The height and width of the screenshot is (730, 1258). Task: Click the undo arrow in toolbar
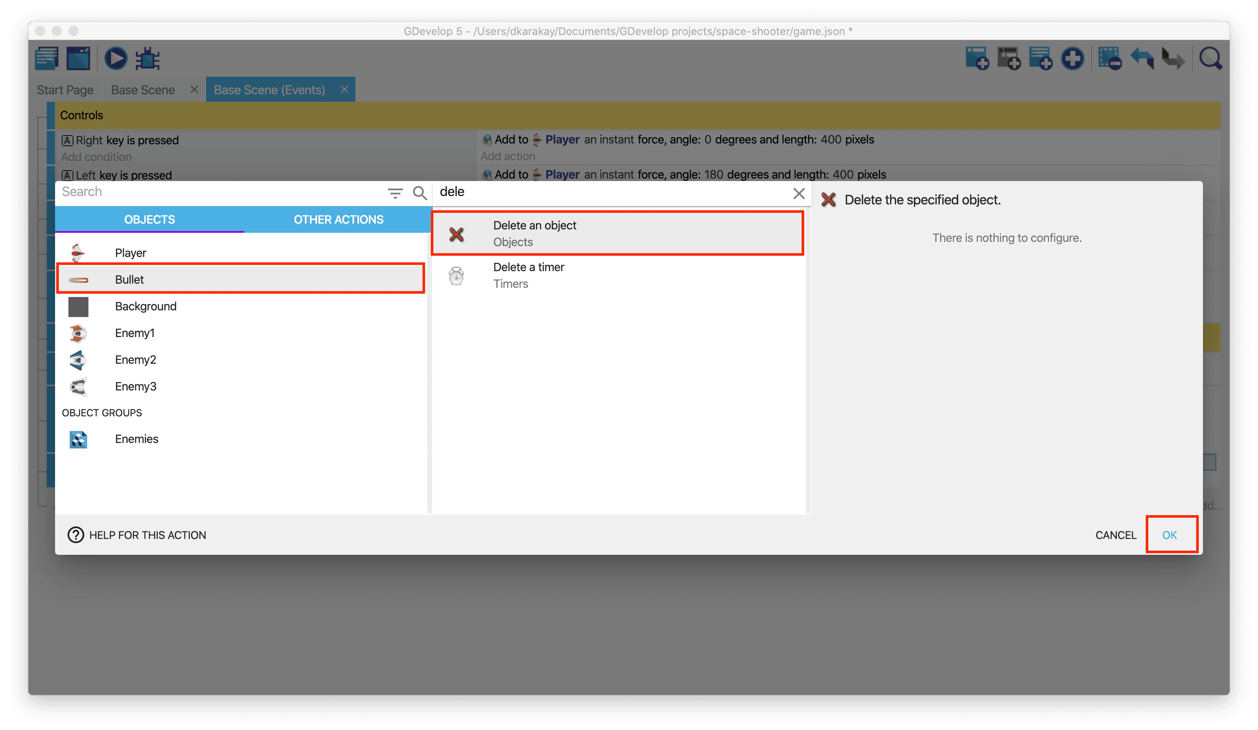click(x=1142, y=58)
